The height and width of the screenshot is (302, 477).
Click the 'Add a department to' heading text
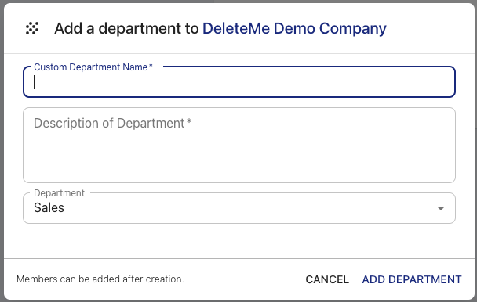coord(126,28)
